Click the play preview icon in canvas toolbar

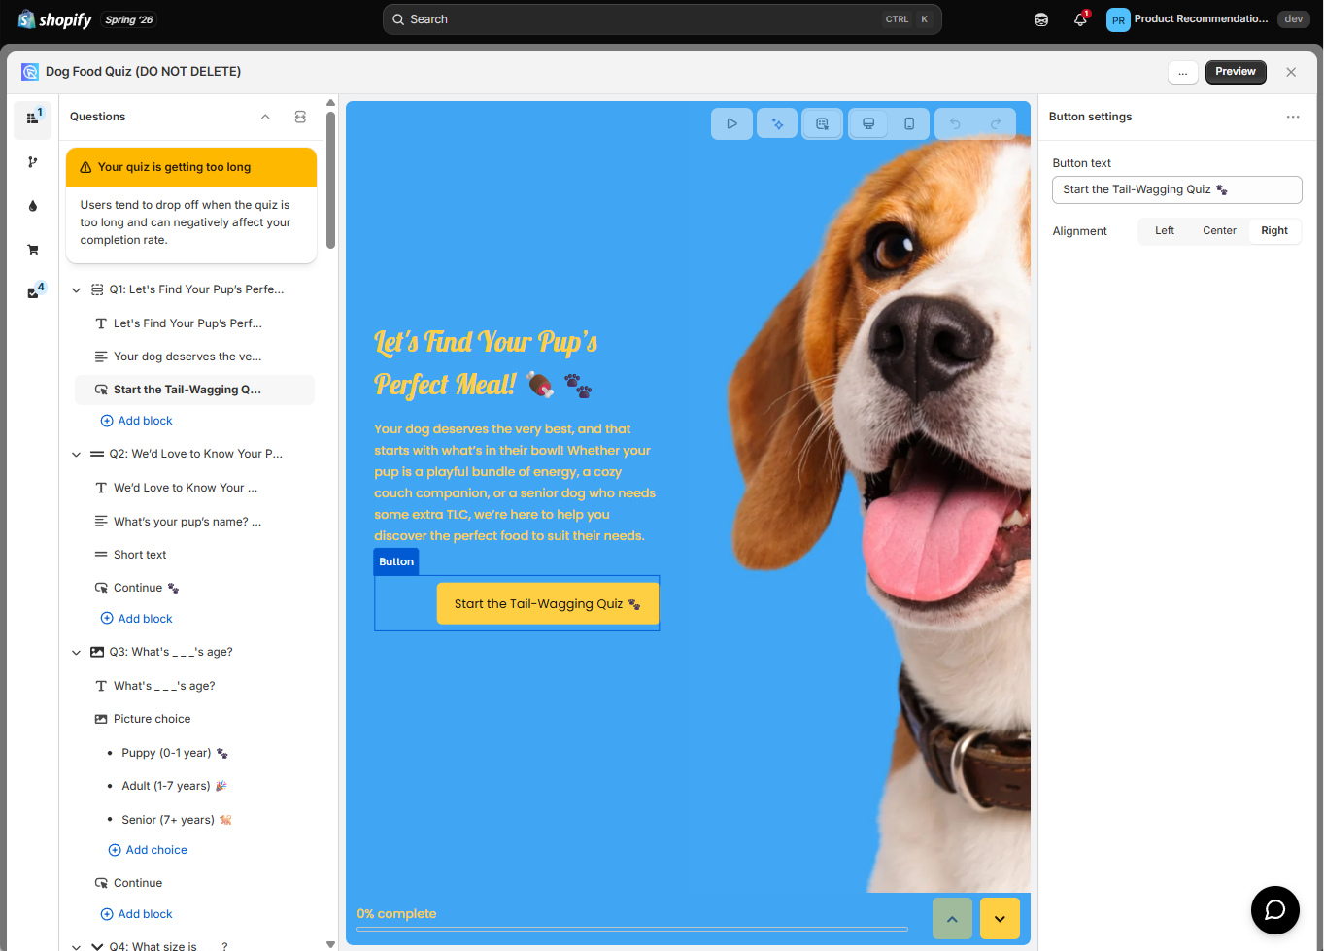click(732, 124)
